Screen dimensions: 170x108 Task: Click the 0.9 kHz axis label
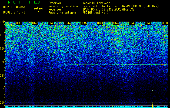(2, 62)
